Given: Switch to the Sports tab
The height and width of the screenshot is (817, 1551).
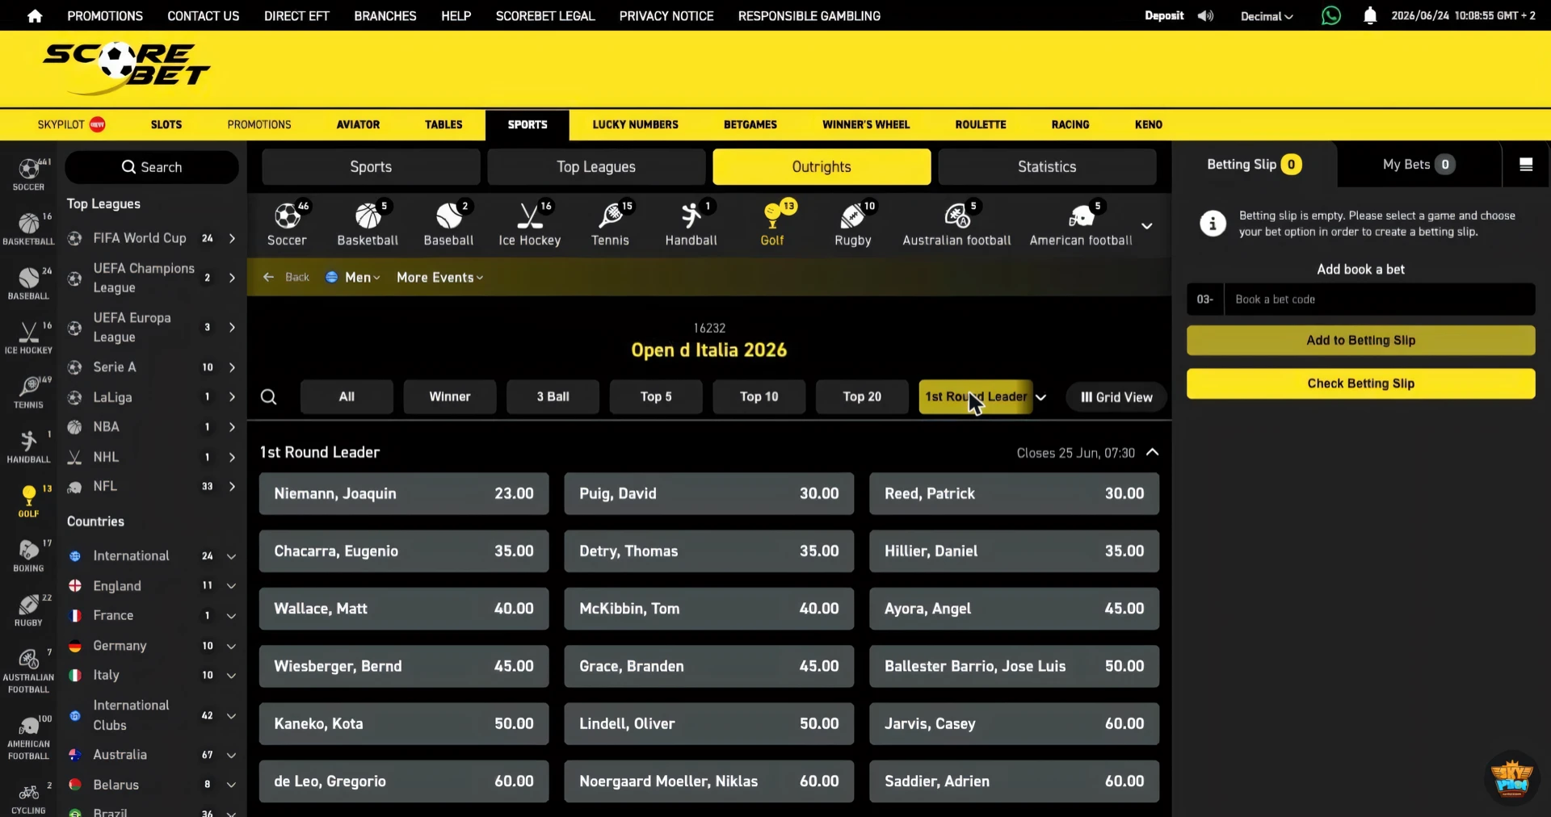Looking at the screenshot, I should click(x=371, y=167).
